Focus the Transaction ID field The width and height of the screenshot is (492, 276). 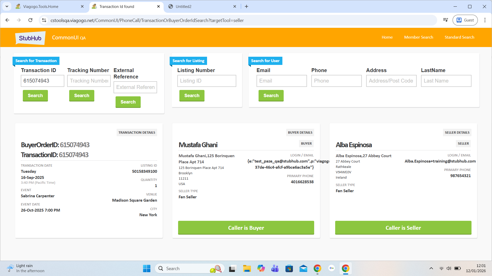(x=42, y=81)
